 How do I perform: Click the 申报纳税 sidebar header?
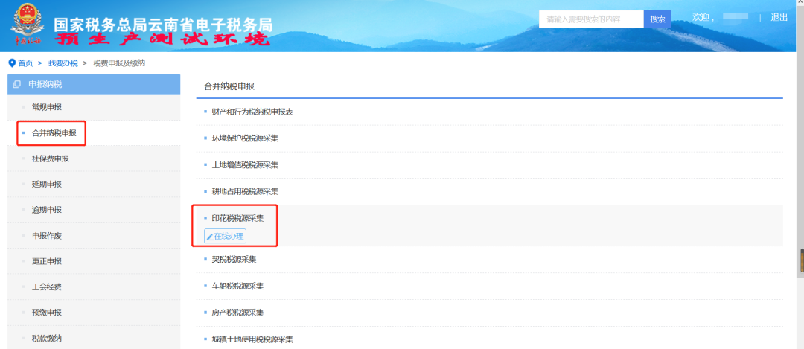click(x=94, y=84)
